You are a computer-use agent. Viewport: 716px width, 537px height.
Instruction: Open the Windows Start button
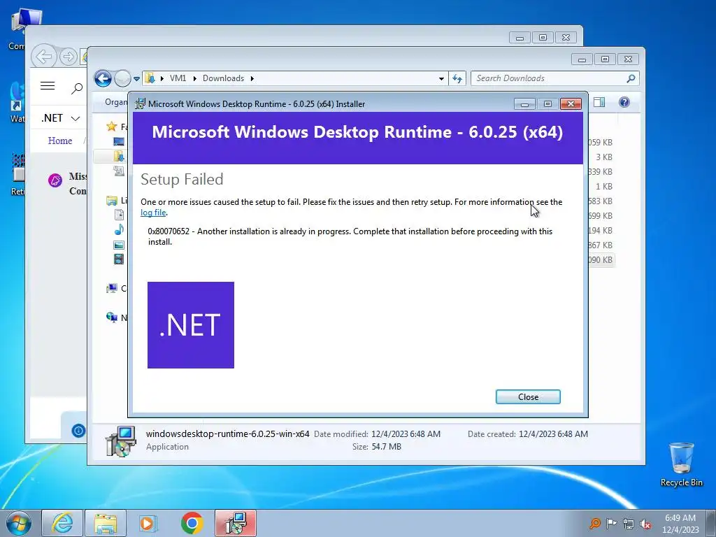tap(18, 523)
